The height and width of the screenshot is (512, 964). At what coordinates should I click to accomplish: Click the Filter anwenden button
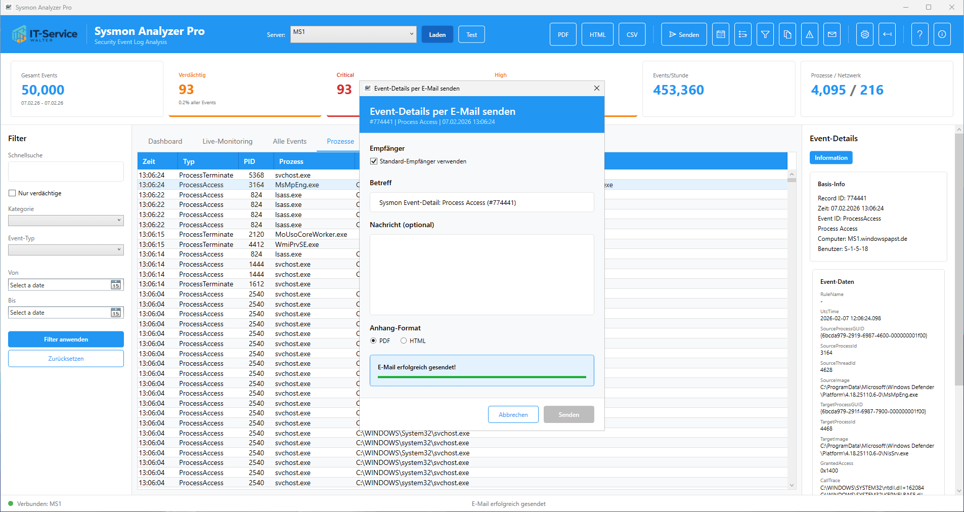66,339
